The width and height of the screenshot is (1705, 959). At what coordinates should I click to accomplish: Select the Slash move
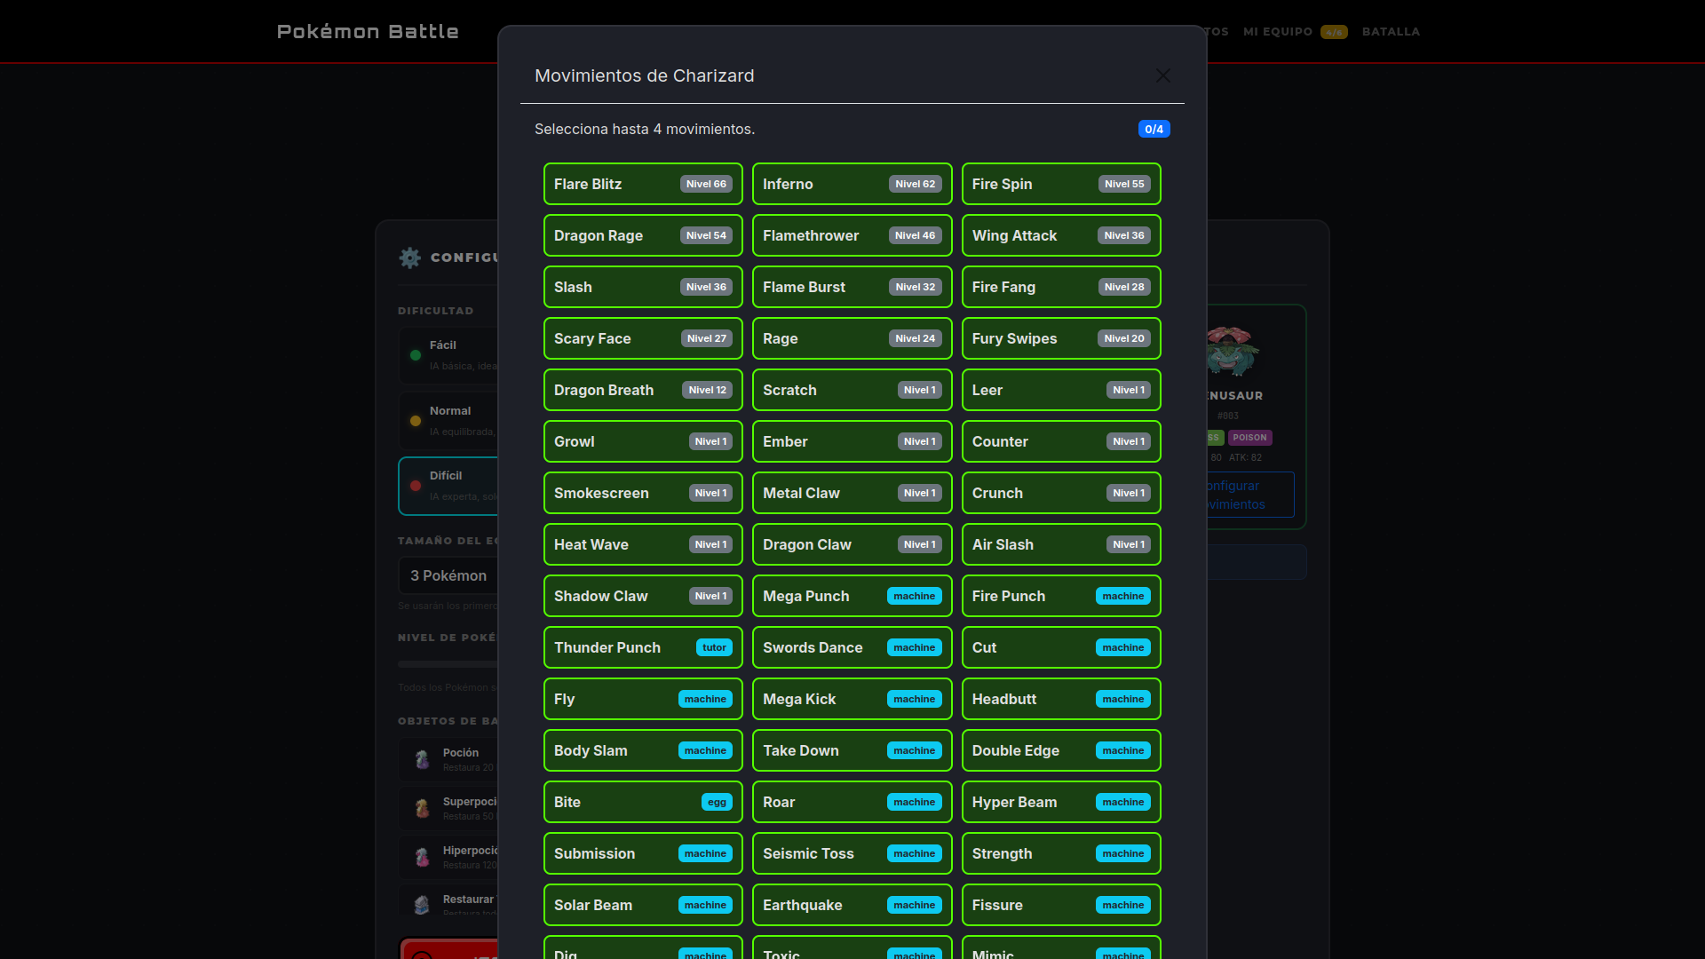[643, 287]
